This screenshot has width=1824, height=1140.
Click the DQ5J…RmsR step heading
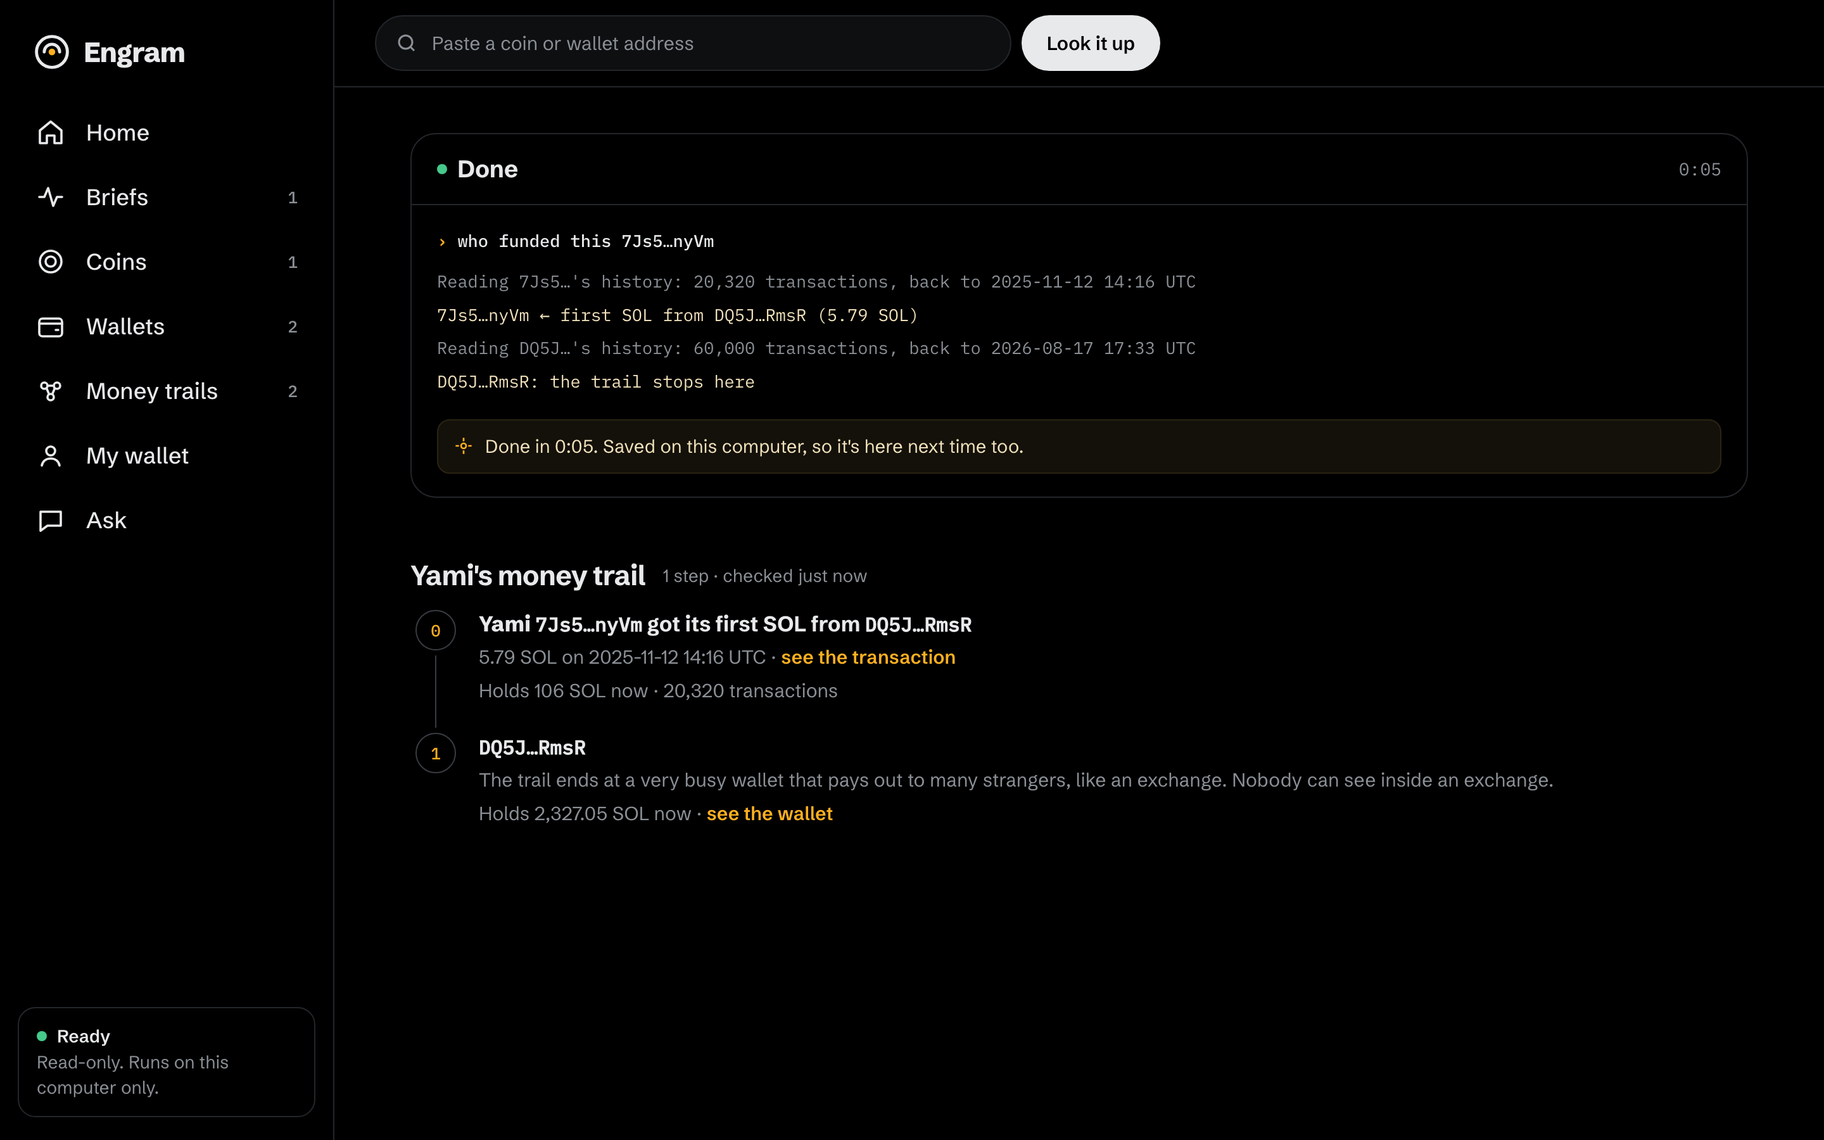click(532, 748)
